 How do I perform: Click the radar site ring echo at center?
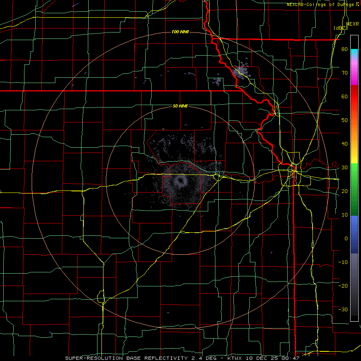(180, 181)
